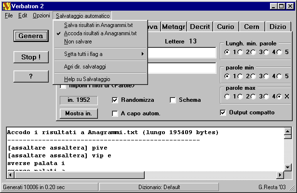Switch to the Decrit tab
This screenshot has width=297, height=193.
pos(200,27)
